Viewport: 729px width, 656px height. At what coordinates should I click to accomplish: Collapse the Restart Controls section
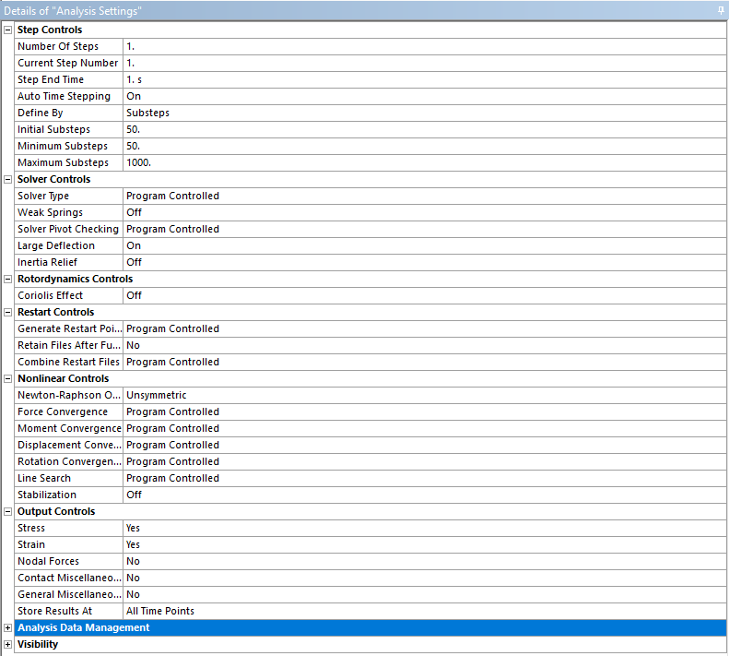pyautogui.click(x=8, y=313)
